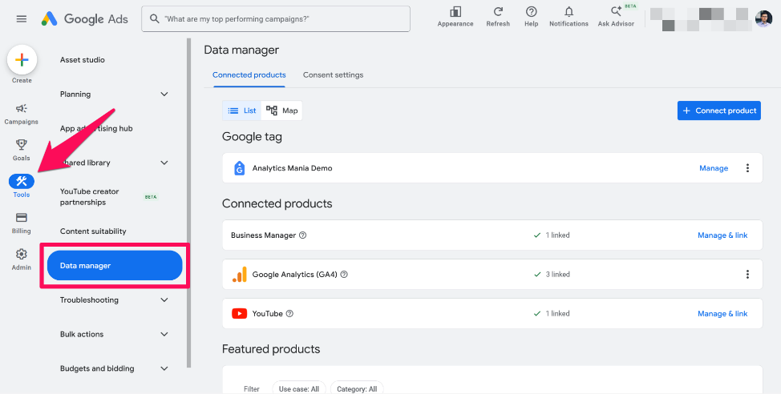Open the Use case: All filter

click(x=299, y=388)
